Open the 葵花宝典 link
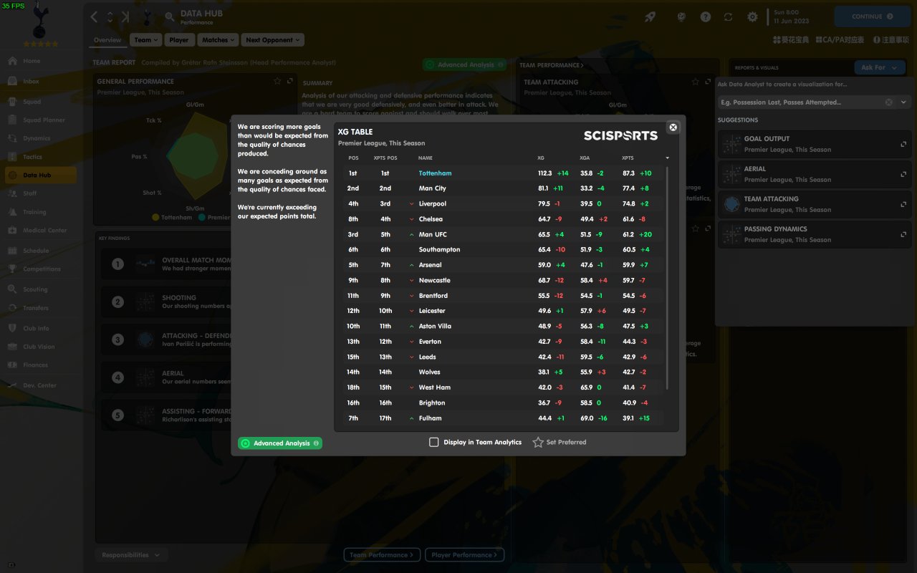The height and width of the screenshot is (573, 917). [791, 40]
